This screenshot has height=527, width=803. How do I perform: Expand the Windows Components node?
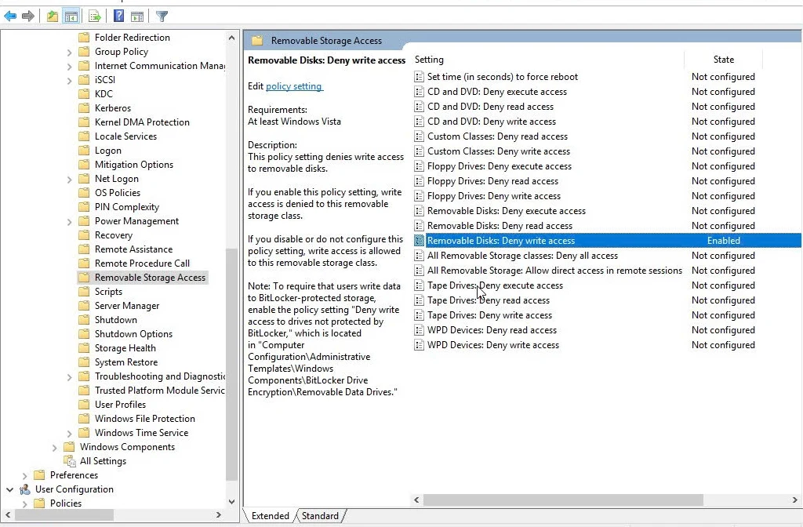coord(55,448)
